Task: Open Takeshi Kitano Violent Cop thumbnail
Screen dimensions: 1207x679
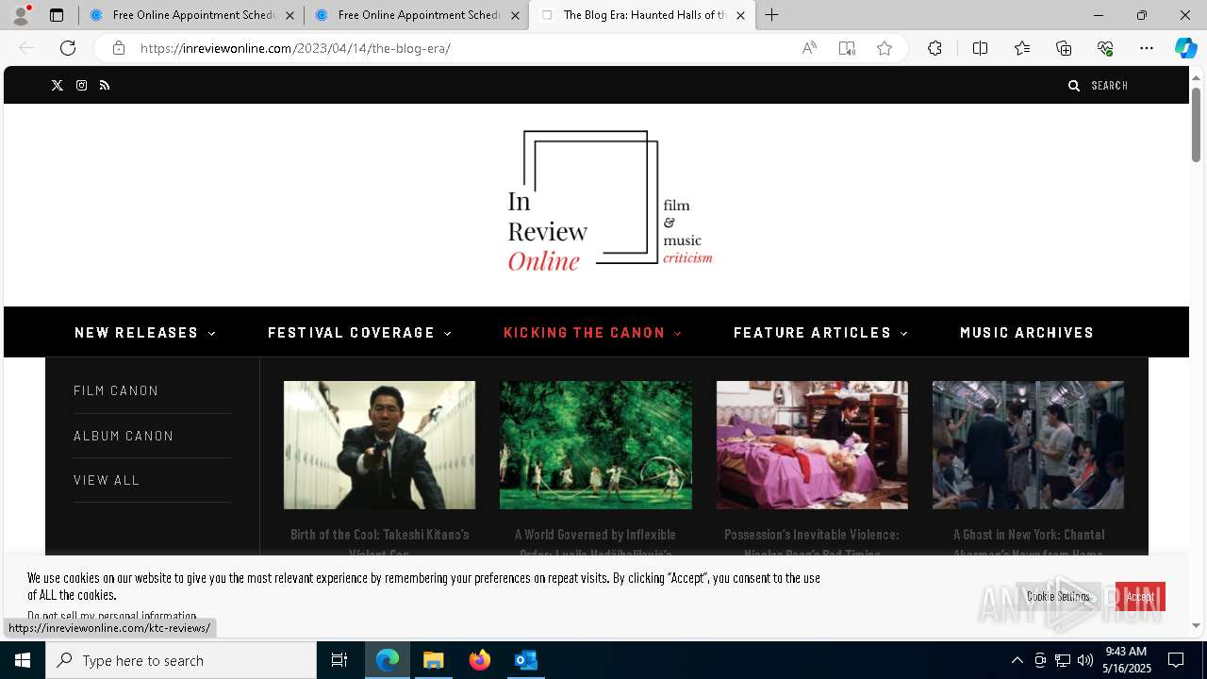Action: tap(379, 445)
